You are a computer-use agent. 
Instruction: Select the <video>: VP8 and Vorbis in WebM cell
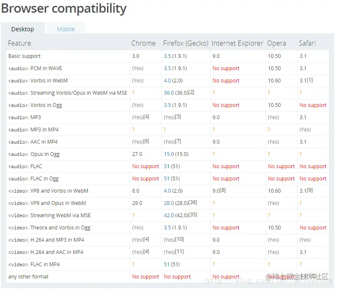coord(68,191)
